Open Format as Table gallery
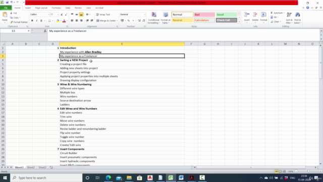 (x=166, y=18)
